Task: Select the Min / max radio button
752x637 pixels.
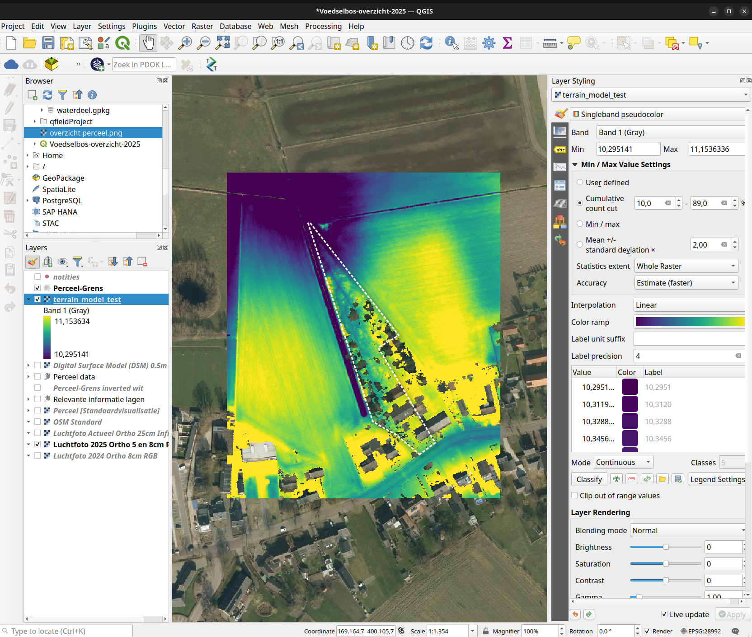Action: coord(580,224)
